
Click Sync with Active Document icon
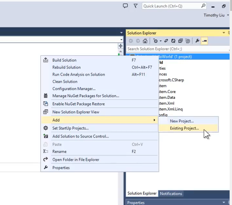(166, 41)
